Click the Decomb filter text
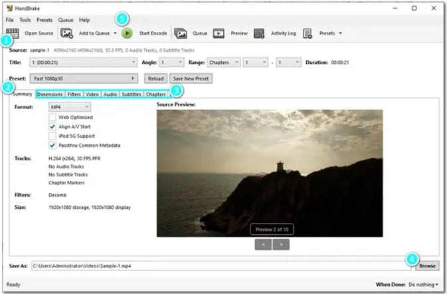 point(57,195)
